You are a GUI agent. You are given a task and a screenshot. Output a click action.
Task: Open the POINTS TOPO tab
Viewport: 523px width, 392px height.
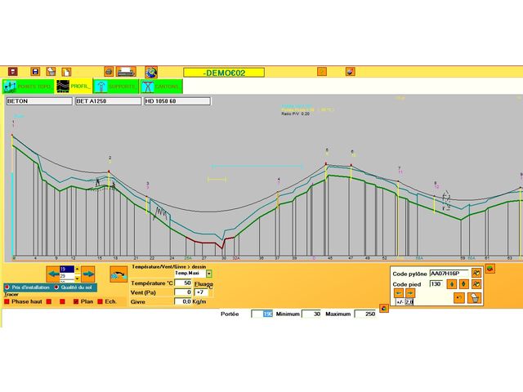[x=29, y=86]
